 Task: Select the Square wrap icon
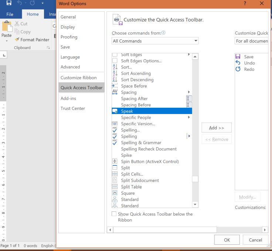tap(115, 193)
